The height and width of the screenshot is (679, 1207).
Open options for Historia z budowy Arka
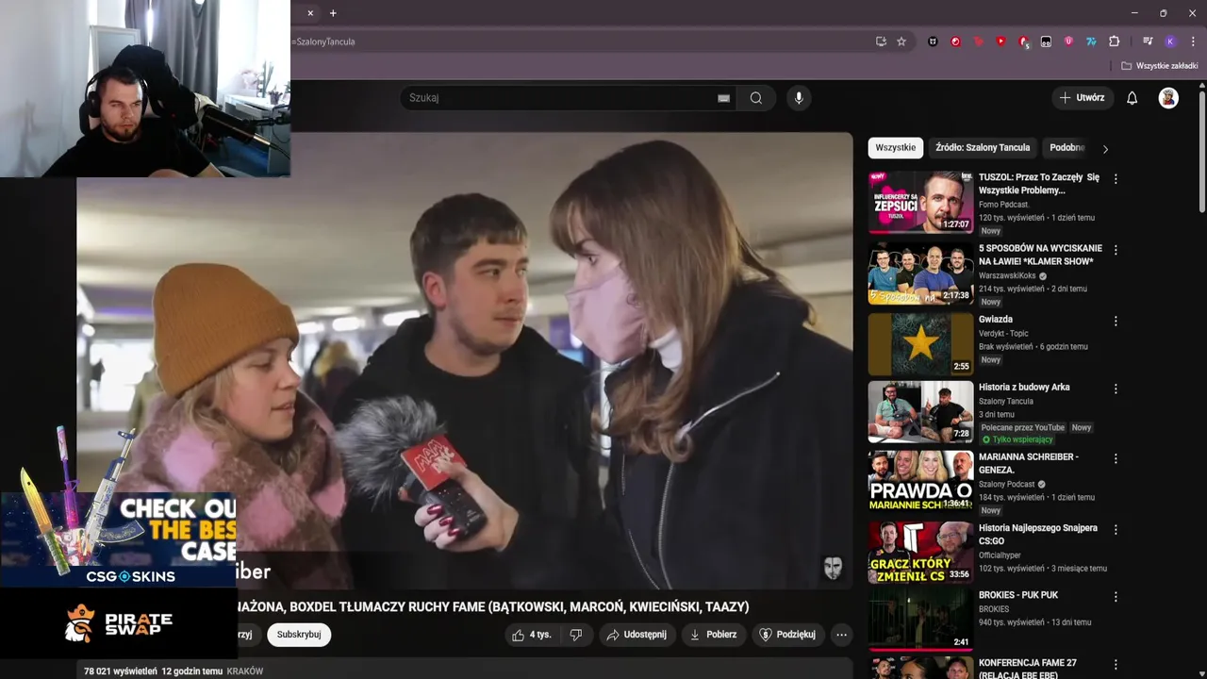point(1116,389)
